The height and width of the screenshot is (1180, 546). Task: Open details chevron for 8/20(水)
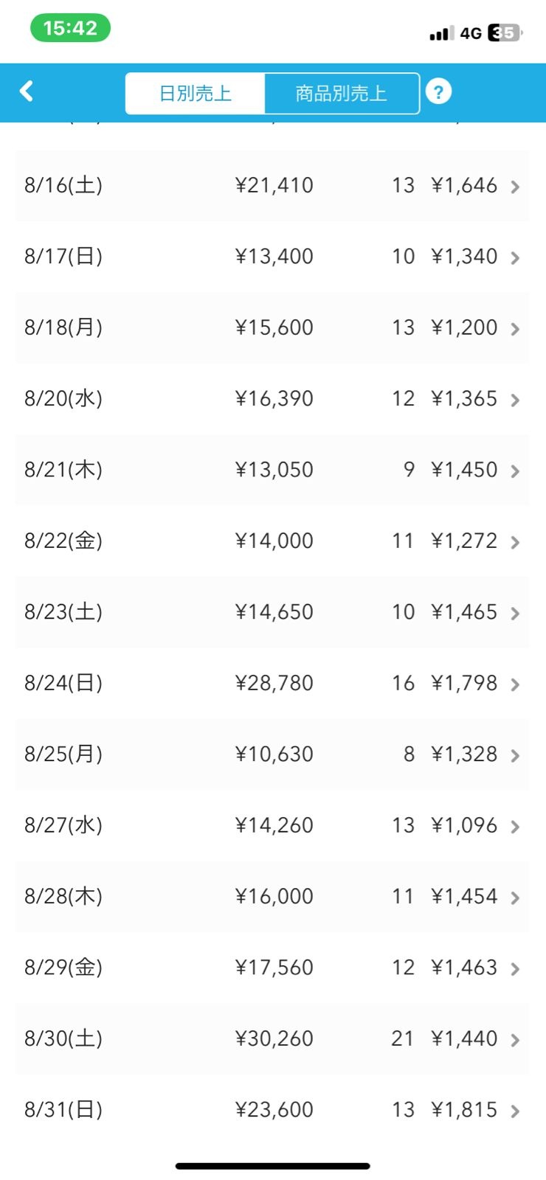515,400
